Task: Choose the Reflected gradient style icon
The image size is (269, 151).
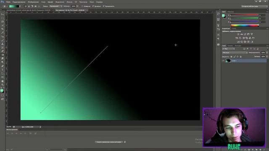Action: tap(35, 6)
